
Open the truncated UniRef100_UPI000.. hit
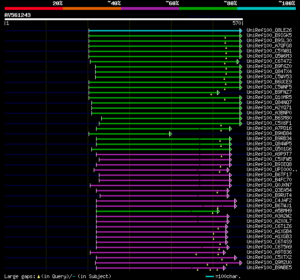click(x=272, y=170)
